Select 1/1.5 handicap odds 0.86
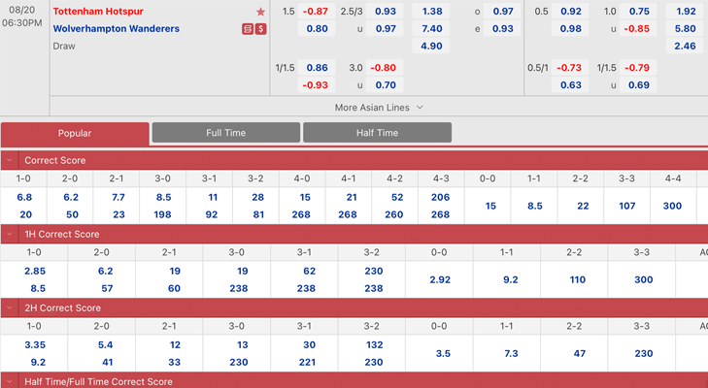 click(316, 68)
